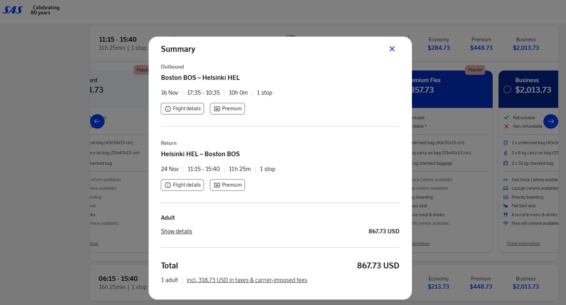Click the Helsinki HEL – Boston BOS route
566x305 pixels.
tap(200, 154)
